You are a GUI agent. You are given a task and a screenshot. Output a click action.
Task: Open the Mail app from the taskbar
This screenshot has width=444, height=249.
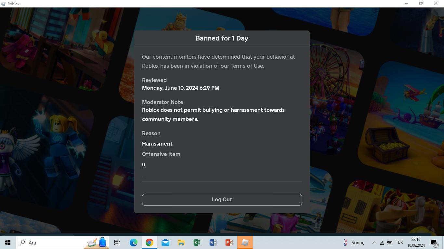click(x=165, y=243)
